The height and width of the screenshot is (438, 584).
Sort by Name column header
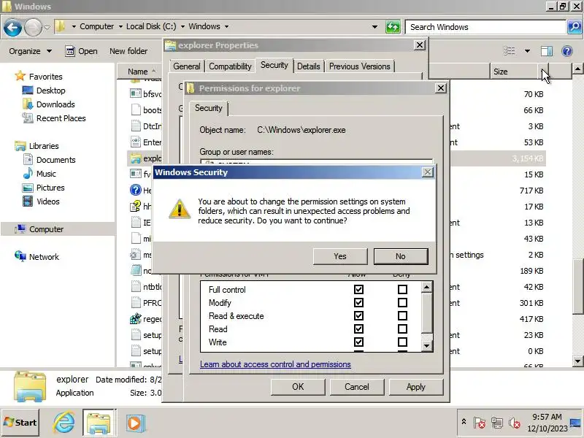pos(138,72)
